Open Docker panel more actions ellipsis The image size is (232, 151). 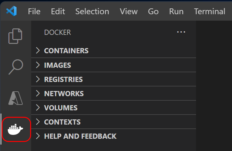[x=181, y=32]
